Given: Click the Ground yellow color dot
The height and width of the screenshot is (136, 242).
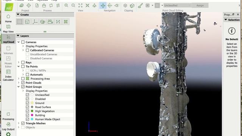Looking at the screenshot, I should point(32,103).
